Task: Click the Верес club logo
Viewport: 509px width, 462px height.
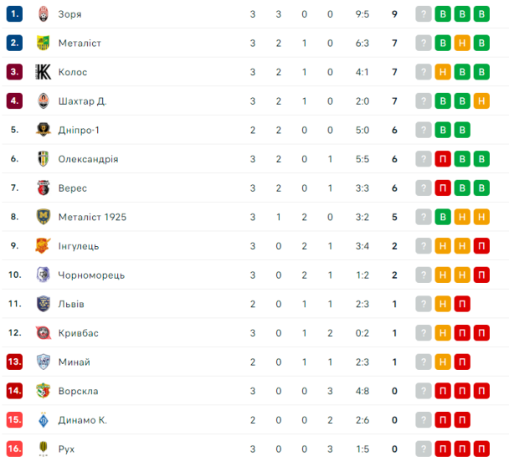Action: [x=44, y=188]
